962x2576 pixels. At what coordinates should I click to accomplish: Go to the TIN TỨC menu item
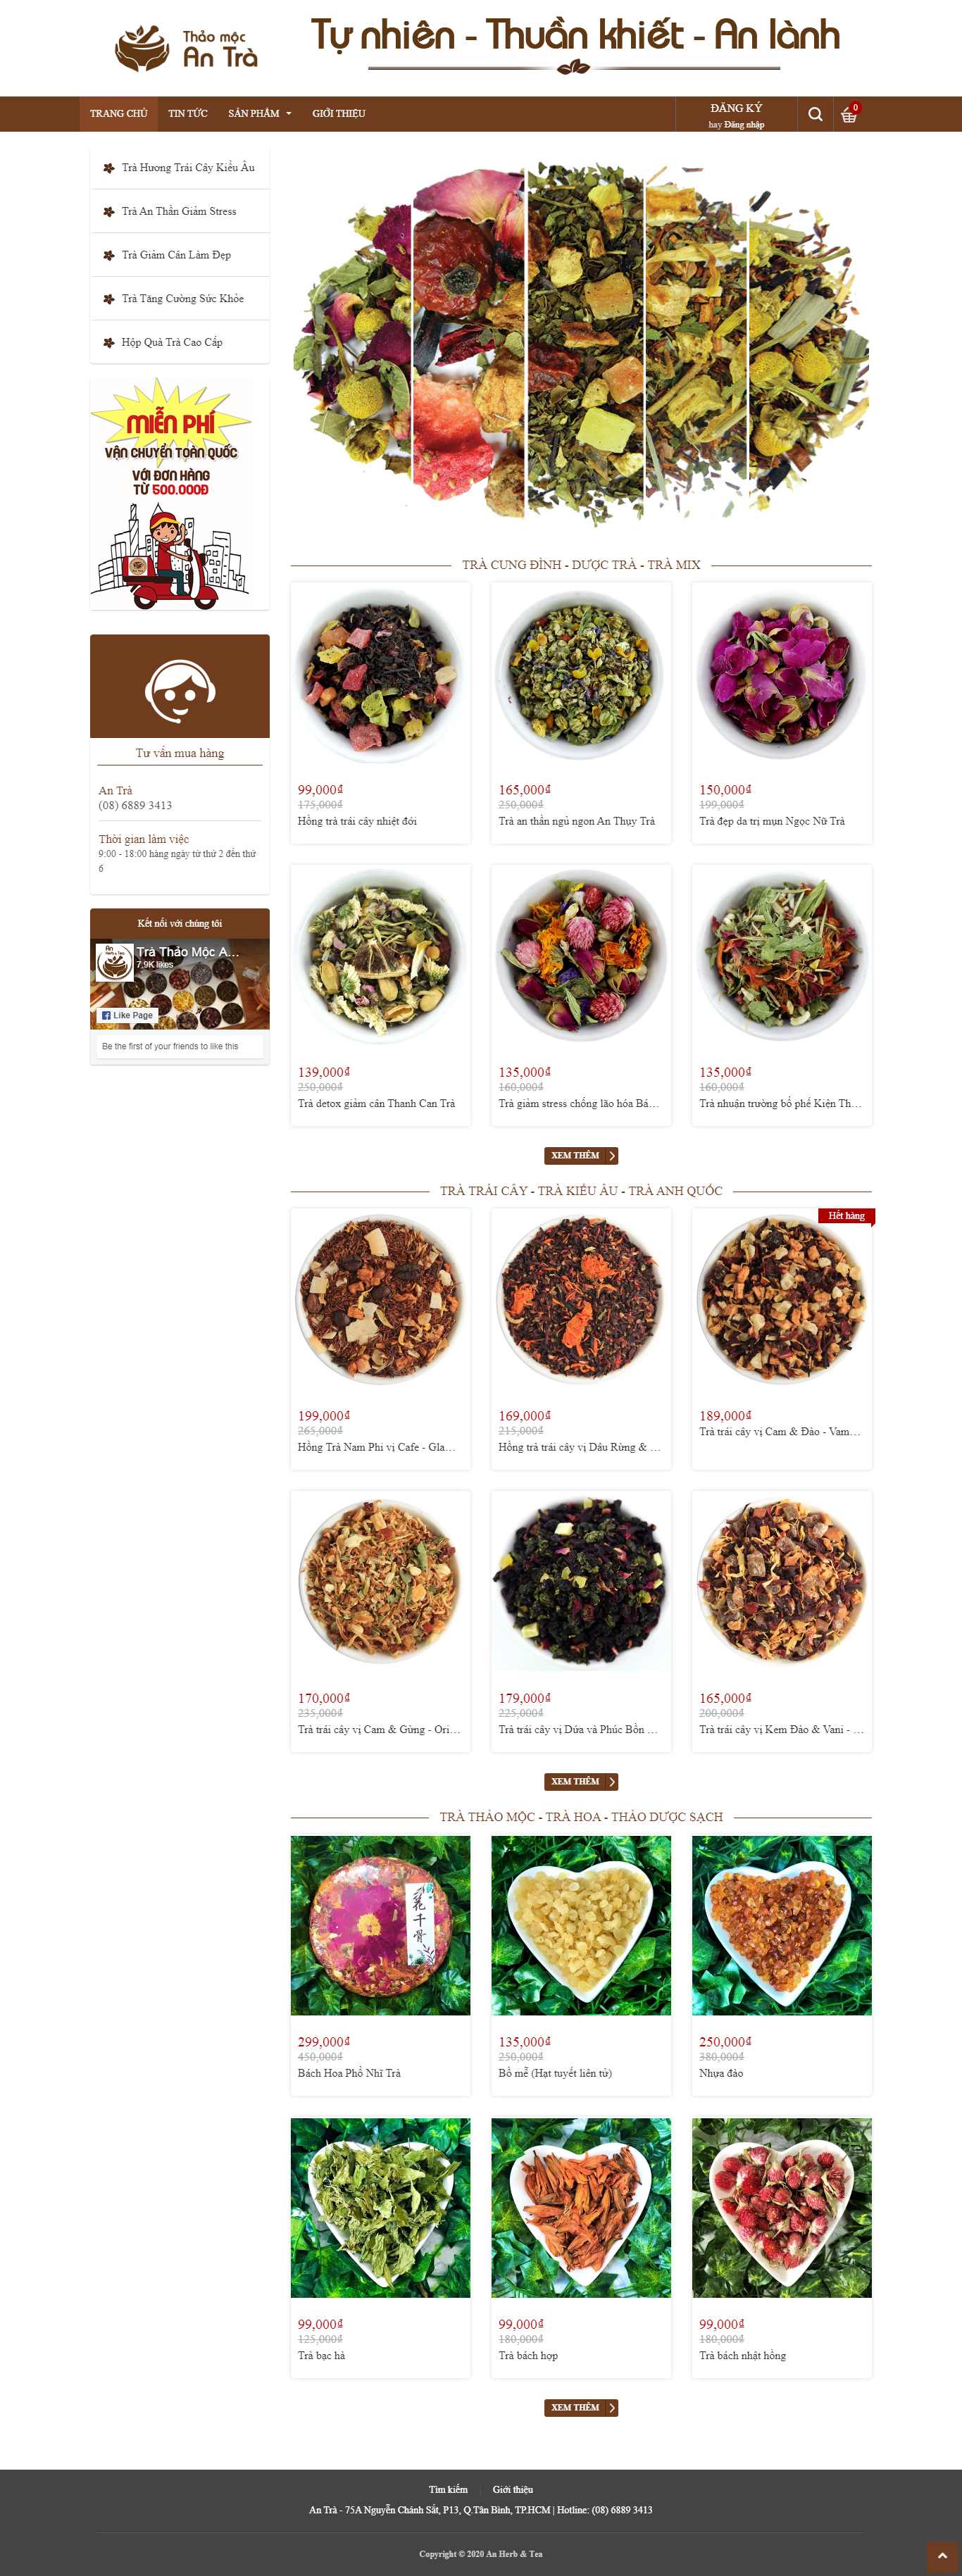tap(188, 114)
